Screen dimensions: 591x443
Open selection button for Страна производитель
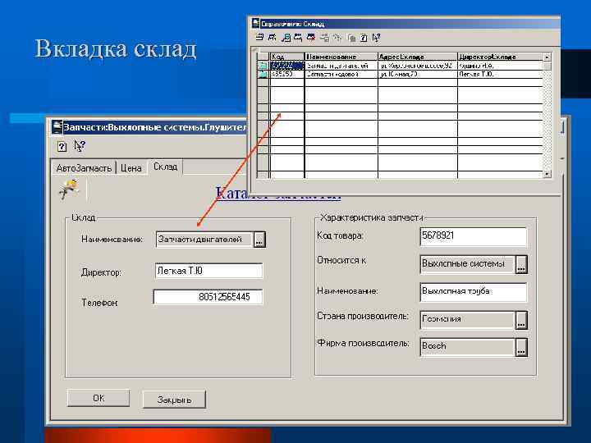pyautogui.click(x=521, y=320)
